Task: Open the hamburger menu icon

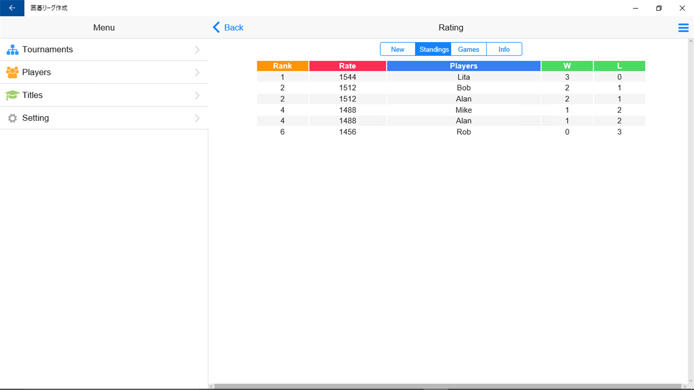Action: 683,28
